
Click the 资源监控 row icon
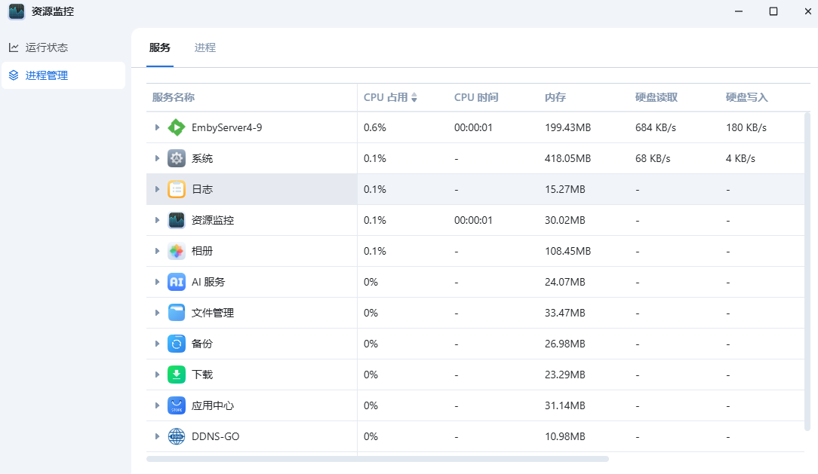[x=177, y=220]
